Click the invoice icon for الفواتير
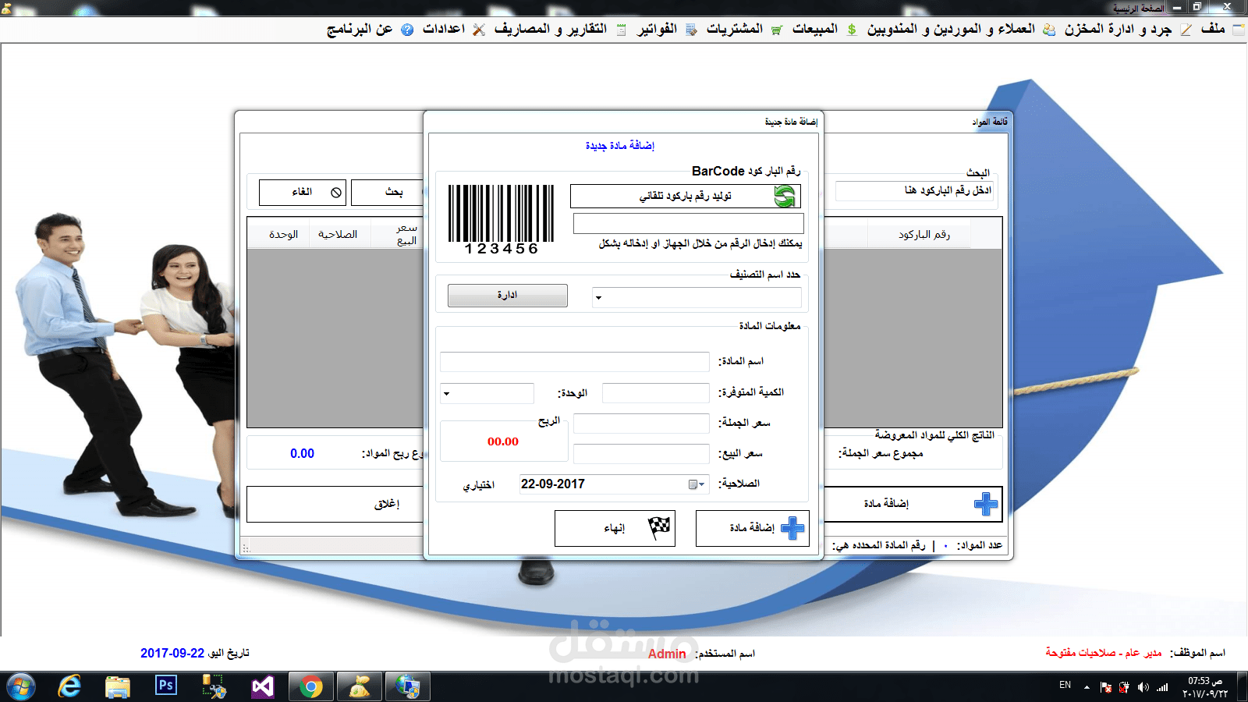This screenshot has height=702, width=1248. [690, 31]
